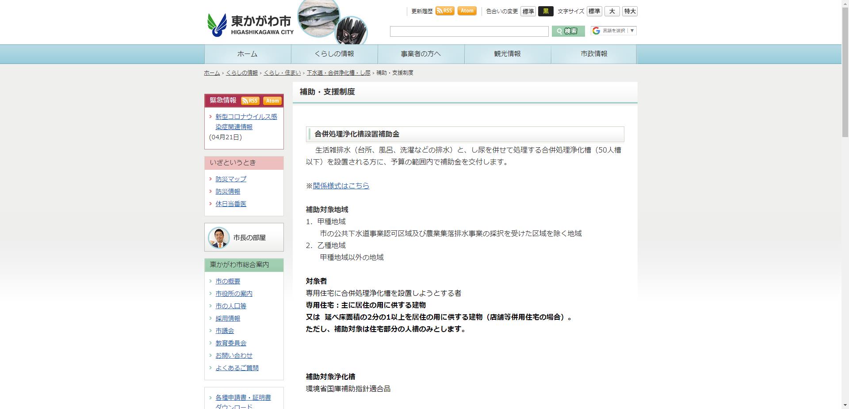Expand the 言語を選択 dropdown arrow

pyautogui.click(x=633, y=31)
